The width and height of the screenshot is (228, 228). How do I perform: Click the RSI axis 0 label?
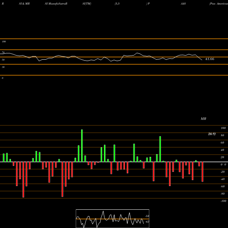pos(2,78)
